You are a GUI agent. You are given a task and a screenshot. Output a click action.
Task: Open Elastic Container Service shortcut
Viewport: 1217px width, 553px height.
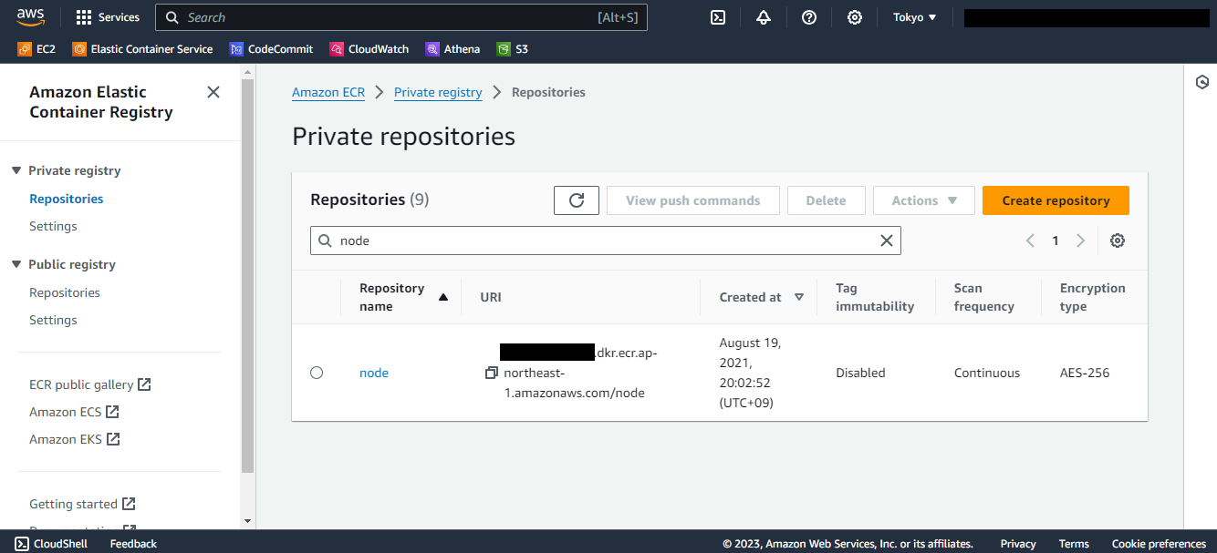click(142, 49)
